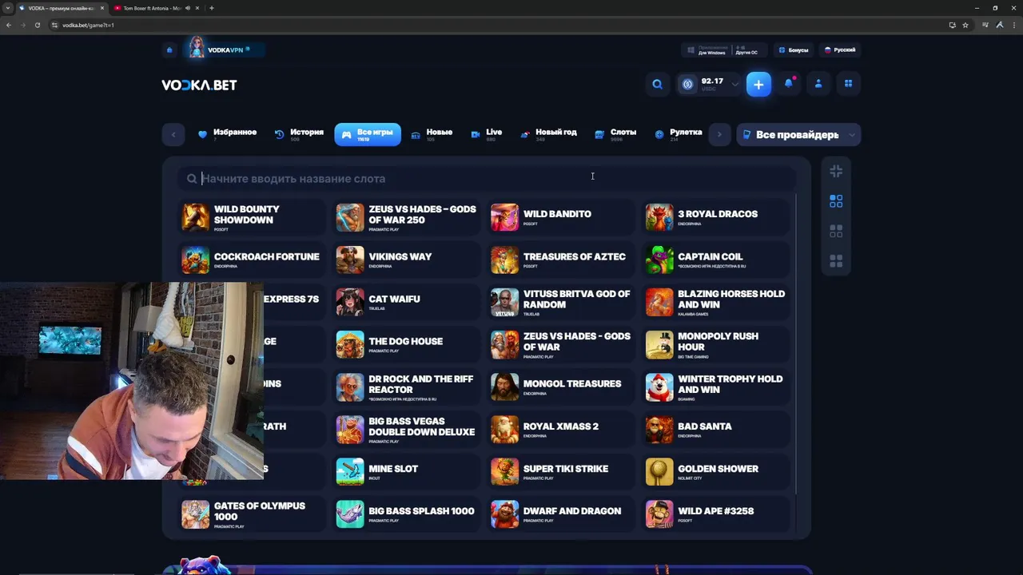This screenshot has height=575, width=1023.
Task: Launch Monopoly Rush Hour
Action: point(715,344)
